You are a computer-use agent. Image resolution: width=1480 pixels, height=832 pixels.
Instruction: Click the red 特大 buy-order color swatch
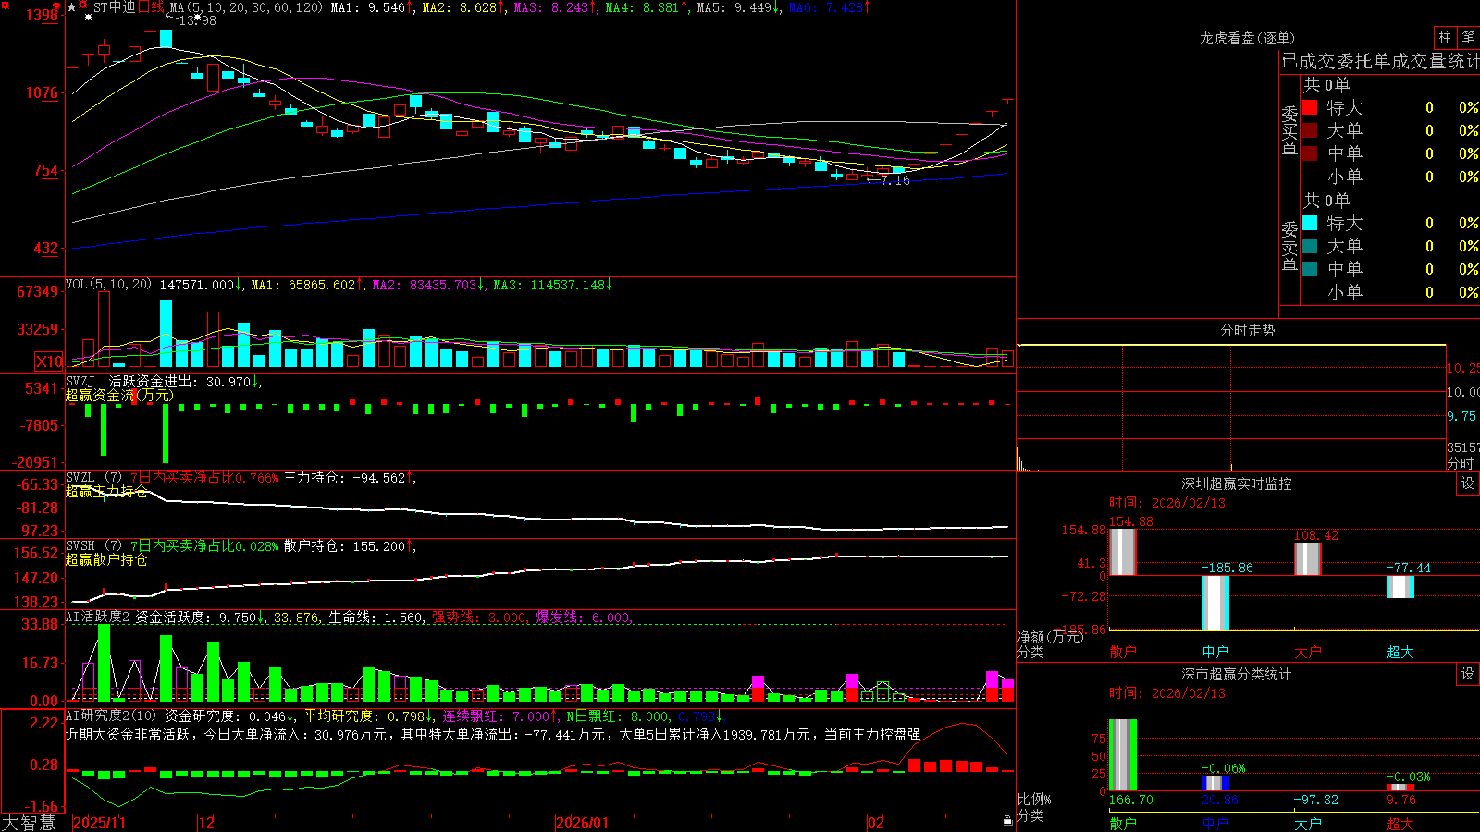click(x=1310, y=107)
